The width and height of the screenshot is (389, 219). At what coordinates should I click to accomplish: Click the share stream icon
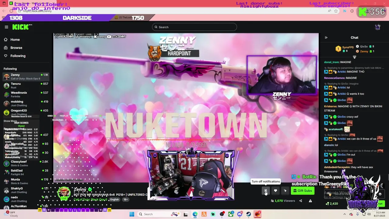[x=301, y=201]
